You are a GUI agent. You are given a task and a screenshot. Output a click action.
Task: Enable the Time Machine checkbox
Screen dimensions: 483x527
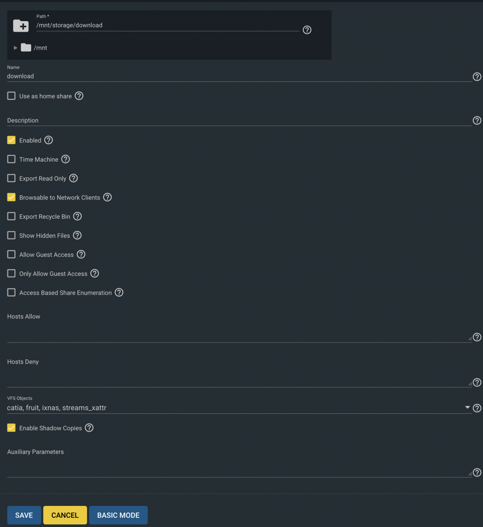tap(11, 159)
